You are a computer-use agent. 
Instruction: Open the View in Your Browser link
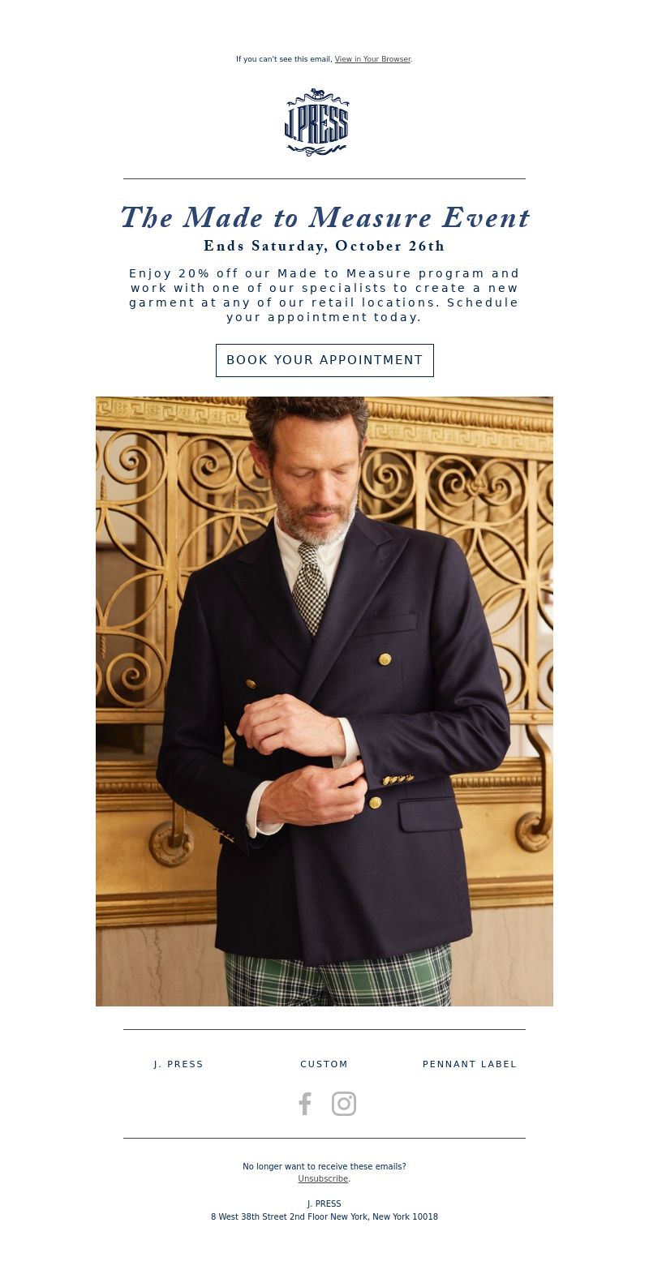point(372,59)
